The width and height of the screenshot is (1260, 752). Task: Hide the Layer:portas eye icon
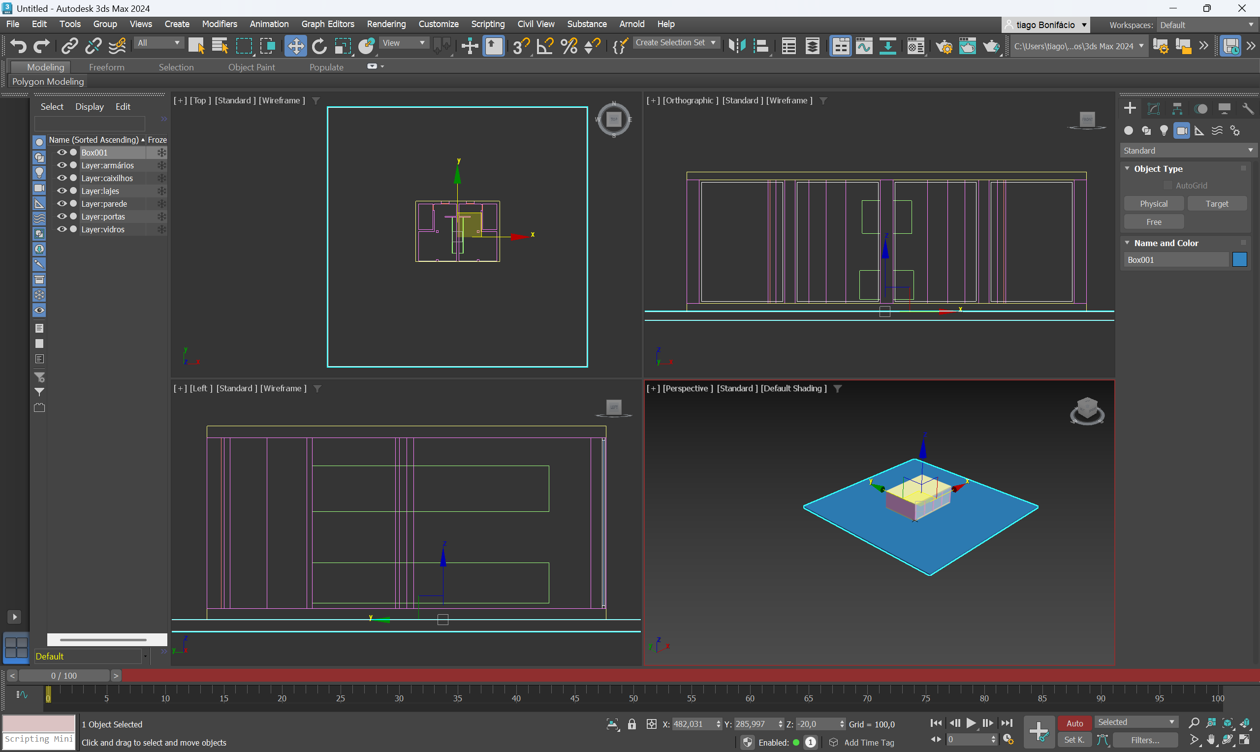pos(62,217)
